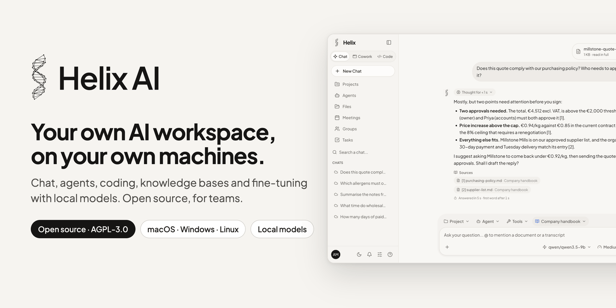The image size is (616, 308).
Task: Open settings sliders icon
Action: 380,255
